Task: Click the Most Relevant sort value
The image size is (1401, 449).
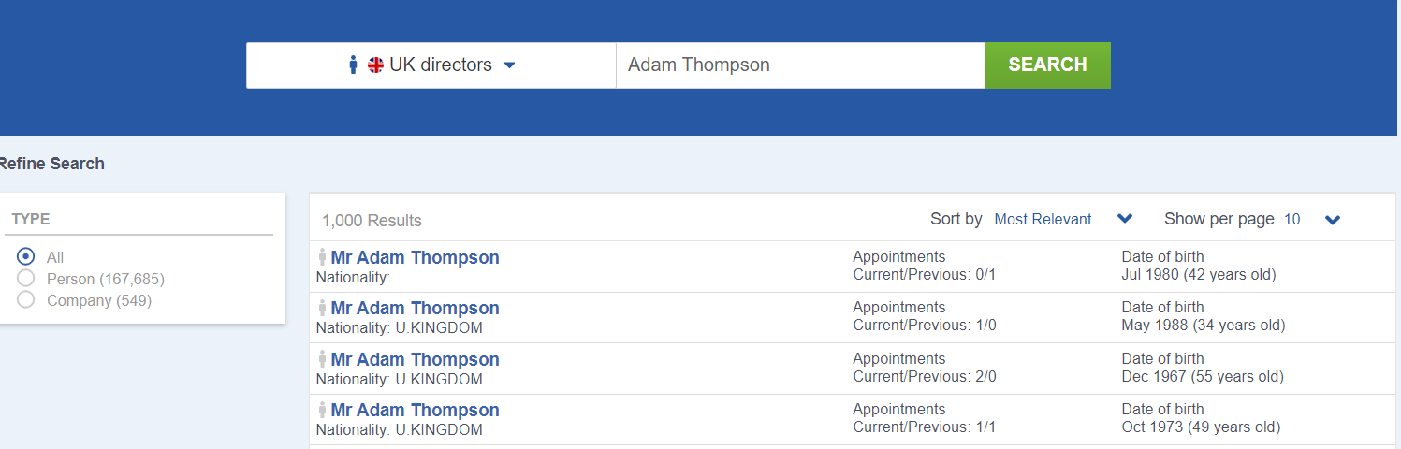Action: (x=1043, y=219)
